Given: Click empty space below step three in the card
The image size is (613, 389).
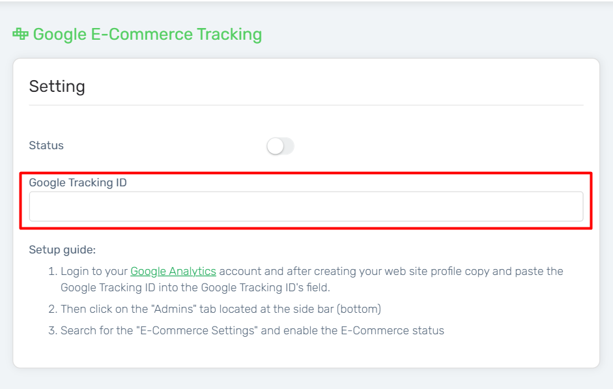Looking at the screenshot, I should pyautogui.click(x=306, y=352).
